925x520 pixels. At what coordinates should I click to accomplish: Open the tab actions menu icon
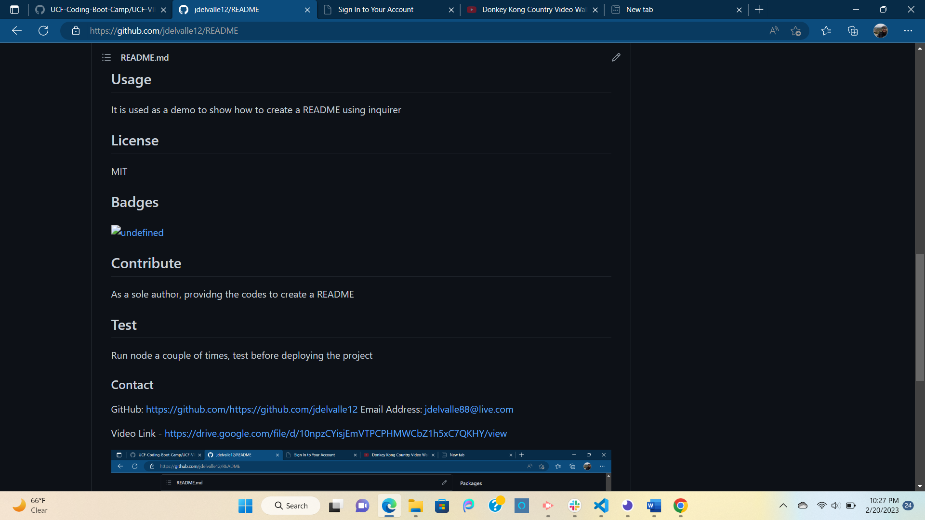[14, 10]
